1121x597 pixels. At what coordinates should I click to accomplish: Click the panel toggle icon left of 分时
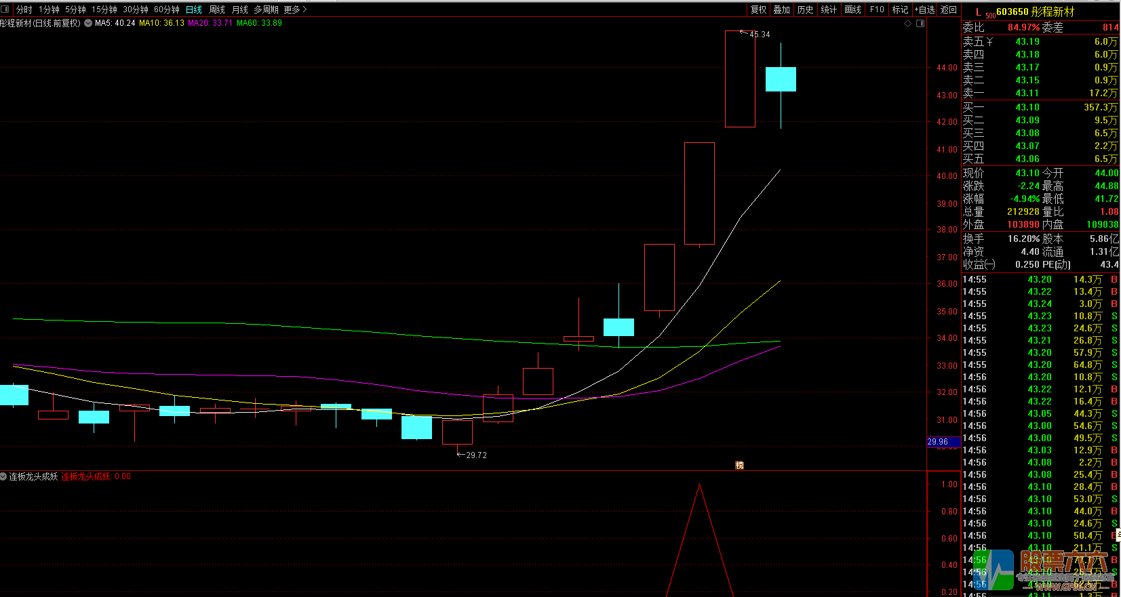coord(5,9)
